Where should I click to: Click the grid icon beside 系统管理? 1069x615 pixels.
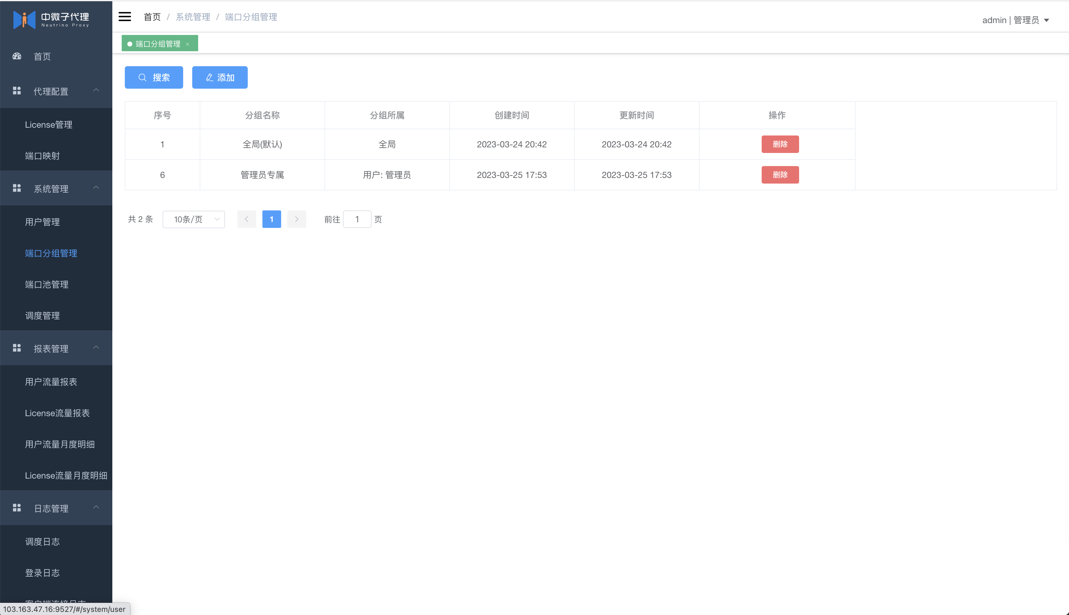pos(17,188)
